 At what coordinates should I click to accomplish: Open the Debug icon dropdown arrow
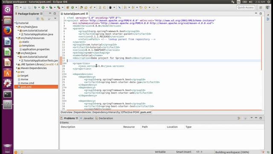pos(39,8)
